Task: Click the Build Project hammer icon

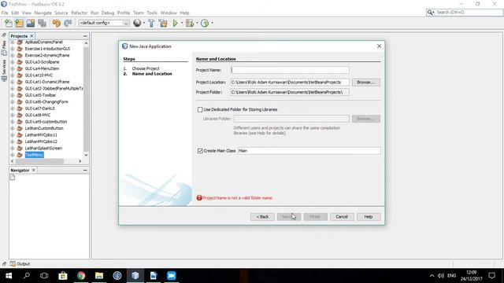Action: coord(151,23)
